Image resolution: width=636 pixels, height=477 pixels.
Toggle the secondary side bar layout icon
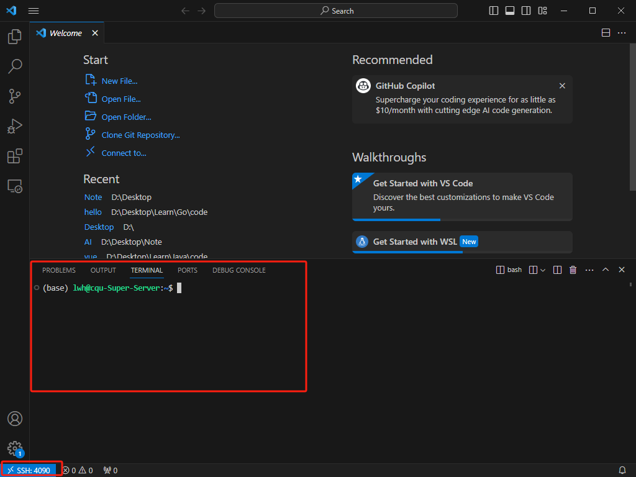coord(526,11)
